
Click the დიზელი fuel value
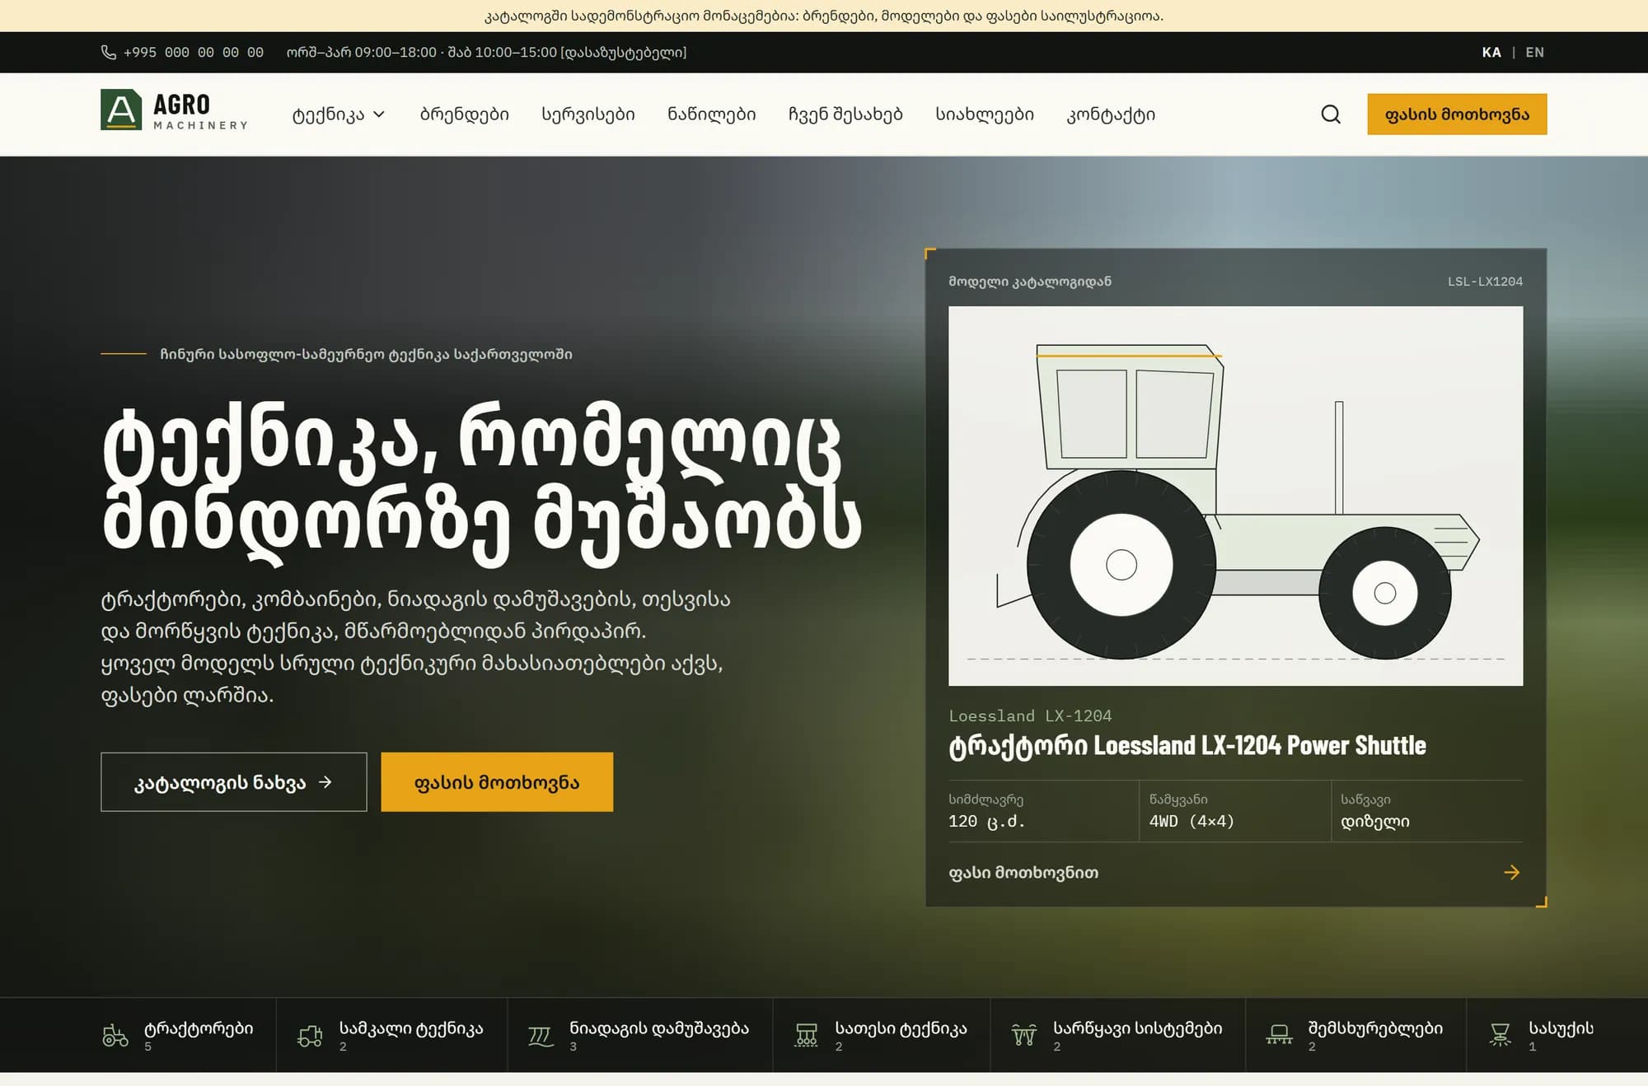[x=1375, y=821]
